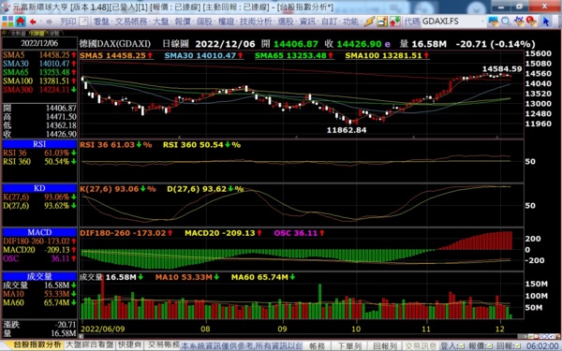Screen dimensions: 562x351
Task: Click the 下單列 button
Action: tap(349, 346)
